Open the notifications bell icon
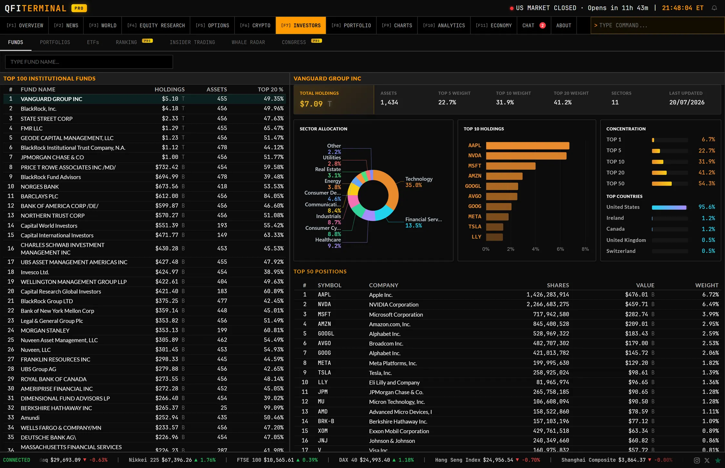Image resolution: width=725 pixels, height=468 pixels. pos(714,8)
